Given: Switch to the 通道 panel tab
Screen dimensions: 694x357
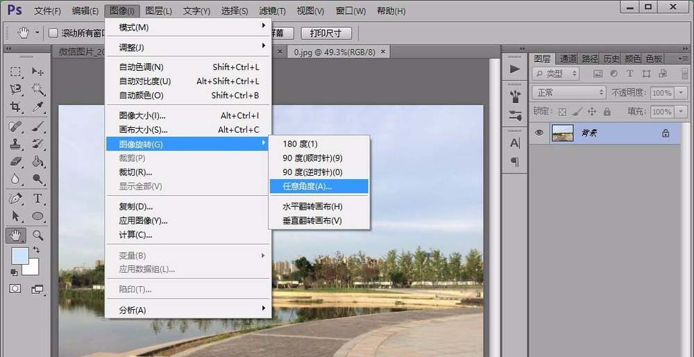Looking at the screenshot, I should pyautogui.click(x=568, y=59).
